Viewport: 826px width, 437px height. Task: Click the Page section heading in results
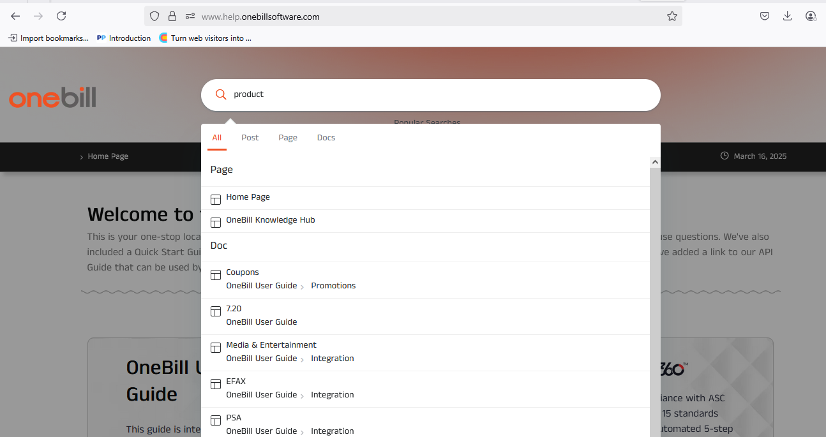click(x=222, y=170)
